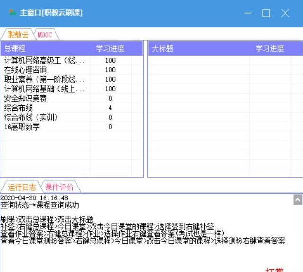Click the app logo icon in title bar
This screenshot has width=303, height=272.
tap(12, 13)
